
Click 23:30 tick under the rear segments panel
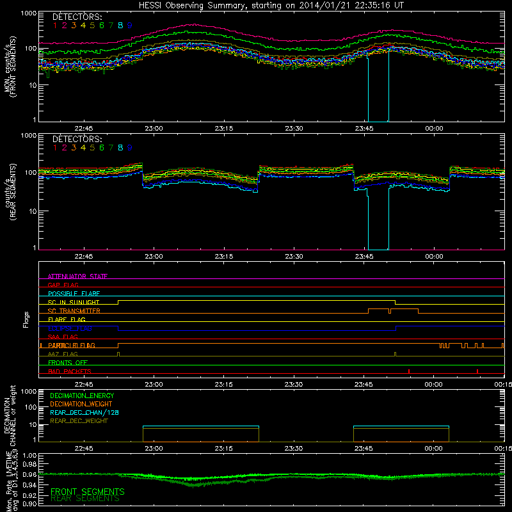(294, 257)
